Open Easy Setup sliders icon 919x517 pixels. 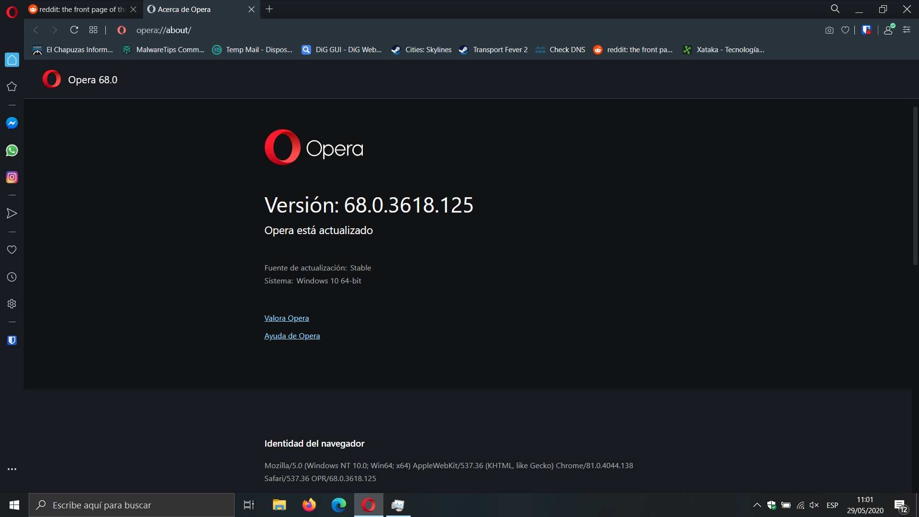tap(907, 30)
